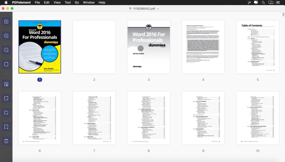The width and height of the screenshot is (285, 162).
Task: Click the replace page icon in the sidebar
Action: tap(6, 127)
